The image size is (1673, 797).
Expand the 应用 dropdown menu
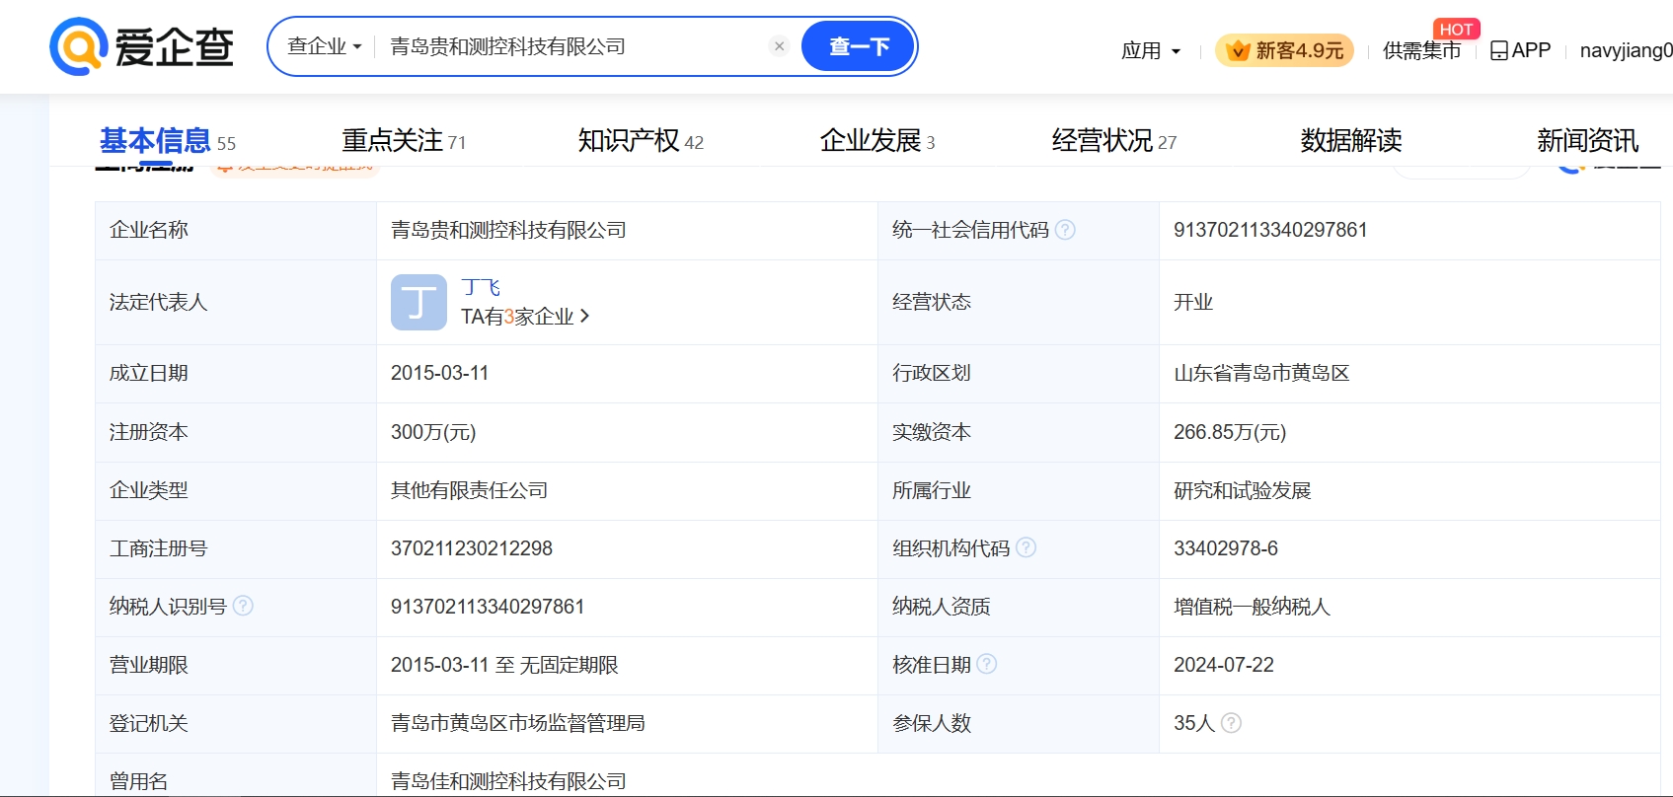point(1151,50)
